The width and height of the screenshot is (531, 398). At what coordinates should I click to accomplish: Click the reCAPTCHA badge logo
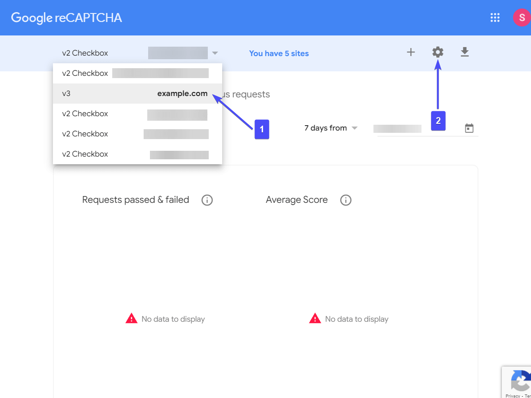[x=520, y=380]
